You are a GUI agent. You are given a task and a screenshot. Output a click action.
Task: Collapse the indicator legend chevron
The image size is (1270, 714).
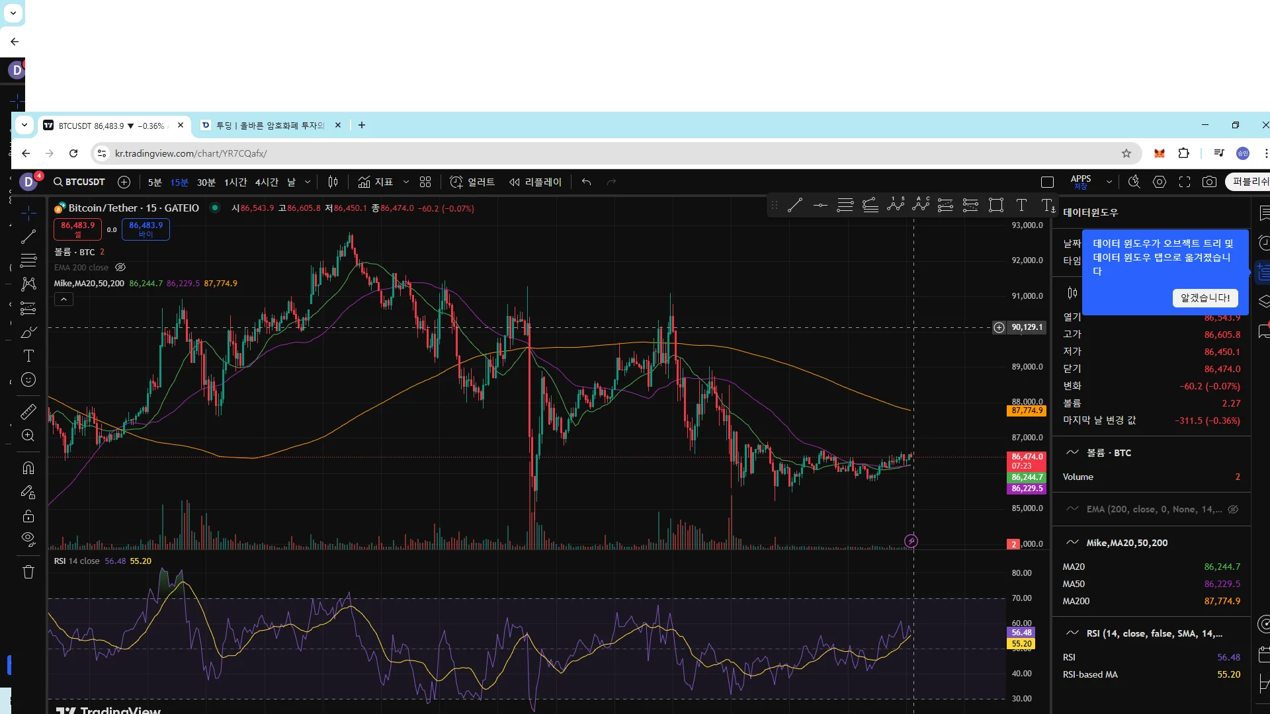[x=63, y=299]
